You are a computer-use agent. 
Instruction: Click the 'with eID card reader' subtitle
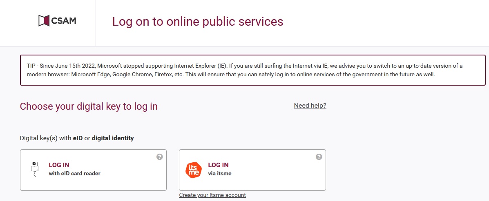(x=74, y=173)
